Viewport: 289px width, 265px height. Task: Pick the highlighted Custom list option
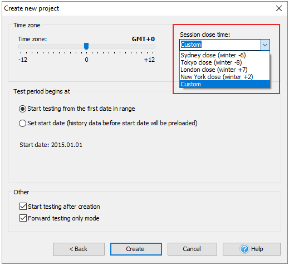click(x=224, y=84)
